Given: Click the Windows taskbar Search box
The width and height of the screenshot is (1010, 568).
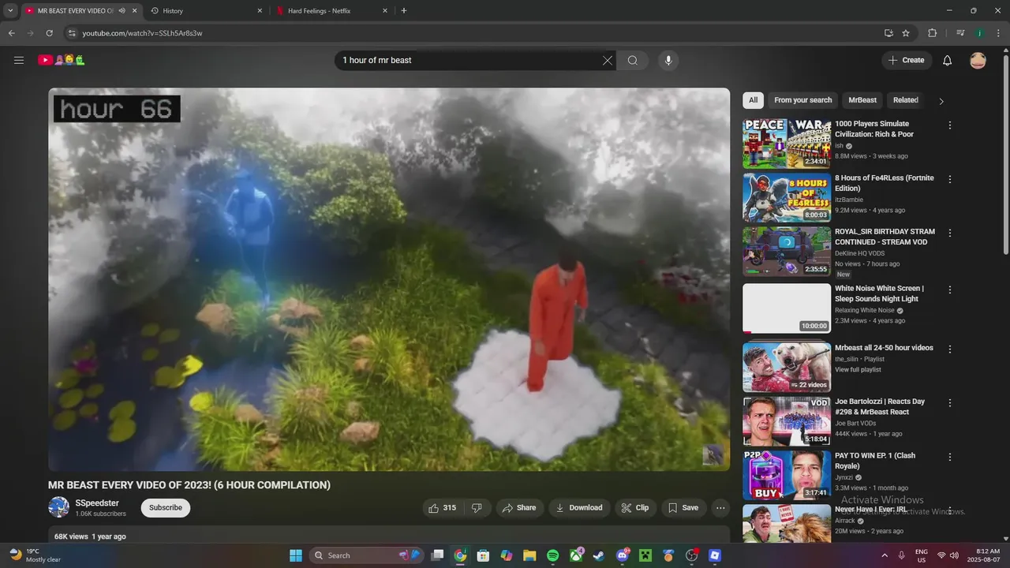Looking at the screenshot, I should 367,555.
